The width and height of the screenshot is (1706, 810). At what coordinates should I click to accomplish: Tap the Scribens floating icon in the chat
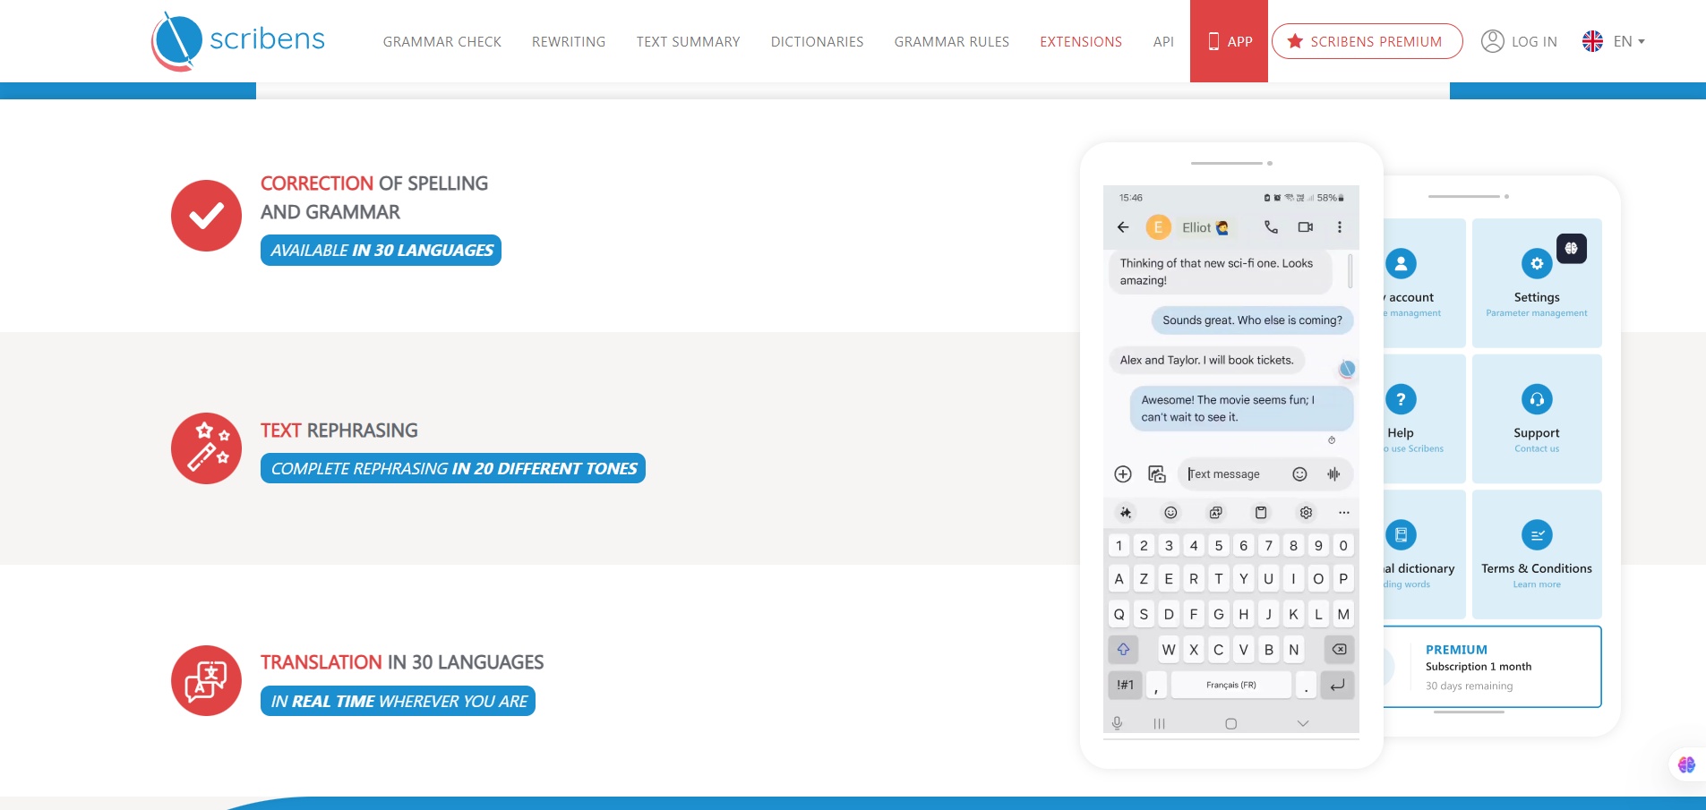1347,369
